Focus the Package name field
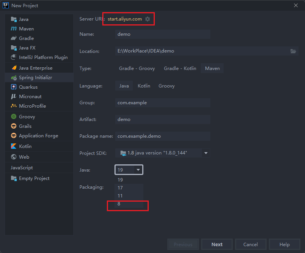Viewport: 305px width, 253px height. [x=163, y=136]
